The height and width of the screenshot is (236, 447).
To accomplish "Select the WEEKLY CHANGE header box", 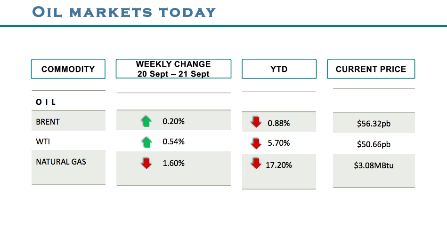I will (x=173, y=69).
